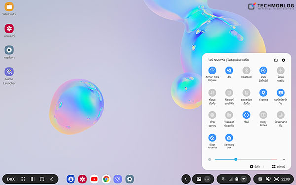Turn off Samsung DeX tile
The width and height of the screenshot is (296, 185).
point(229,138)
